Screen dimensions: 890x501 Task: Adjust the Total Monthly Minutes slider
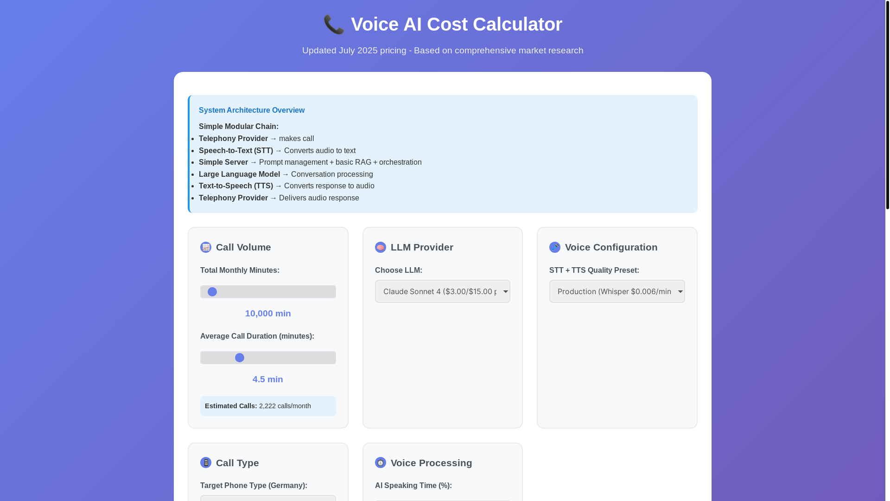click(268, 292)
